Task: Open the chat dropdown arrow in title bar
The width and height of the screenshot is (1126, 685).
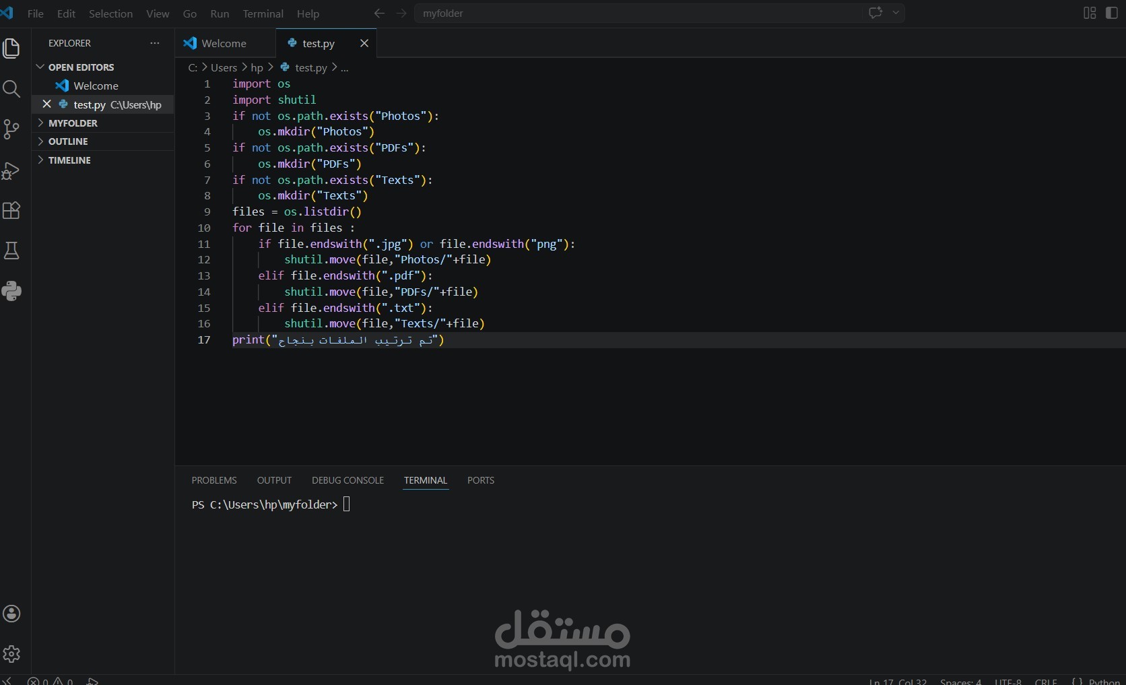Action: (896, 13)
